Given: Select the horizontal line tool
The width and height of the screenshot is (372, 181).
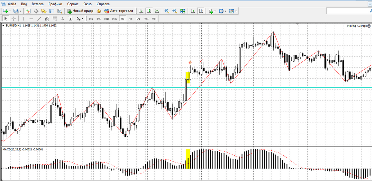Looking at the screenshot, I should [31, 19].
